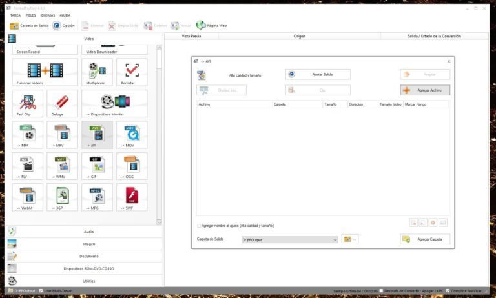Expand the Utilities category
496x298 pixels.
(84, 281)
